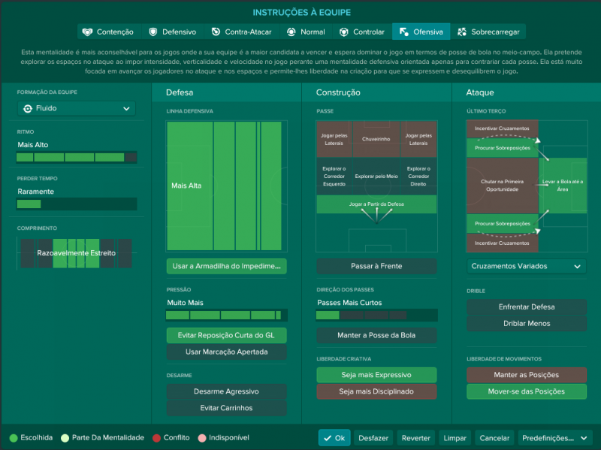Screen dimensions: 601x450
Task: Toggle Mover-se das Posições instruction
Action: (x=526, y=391)
